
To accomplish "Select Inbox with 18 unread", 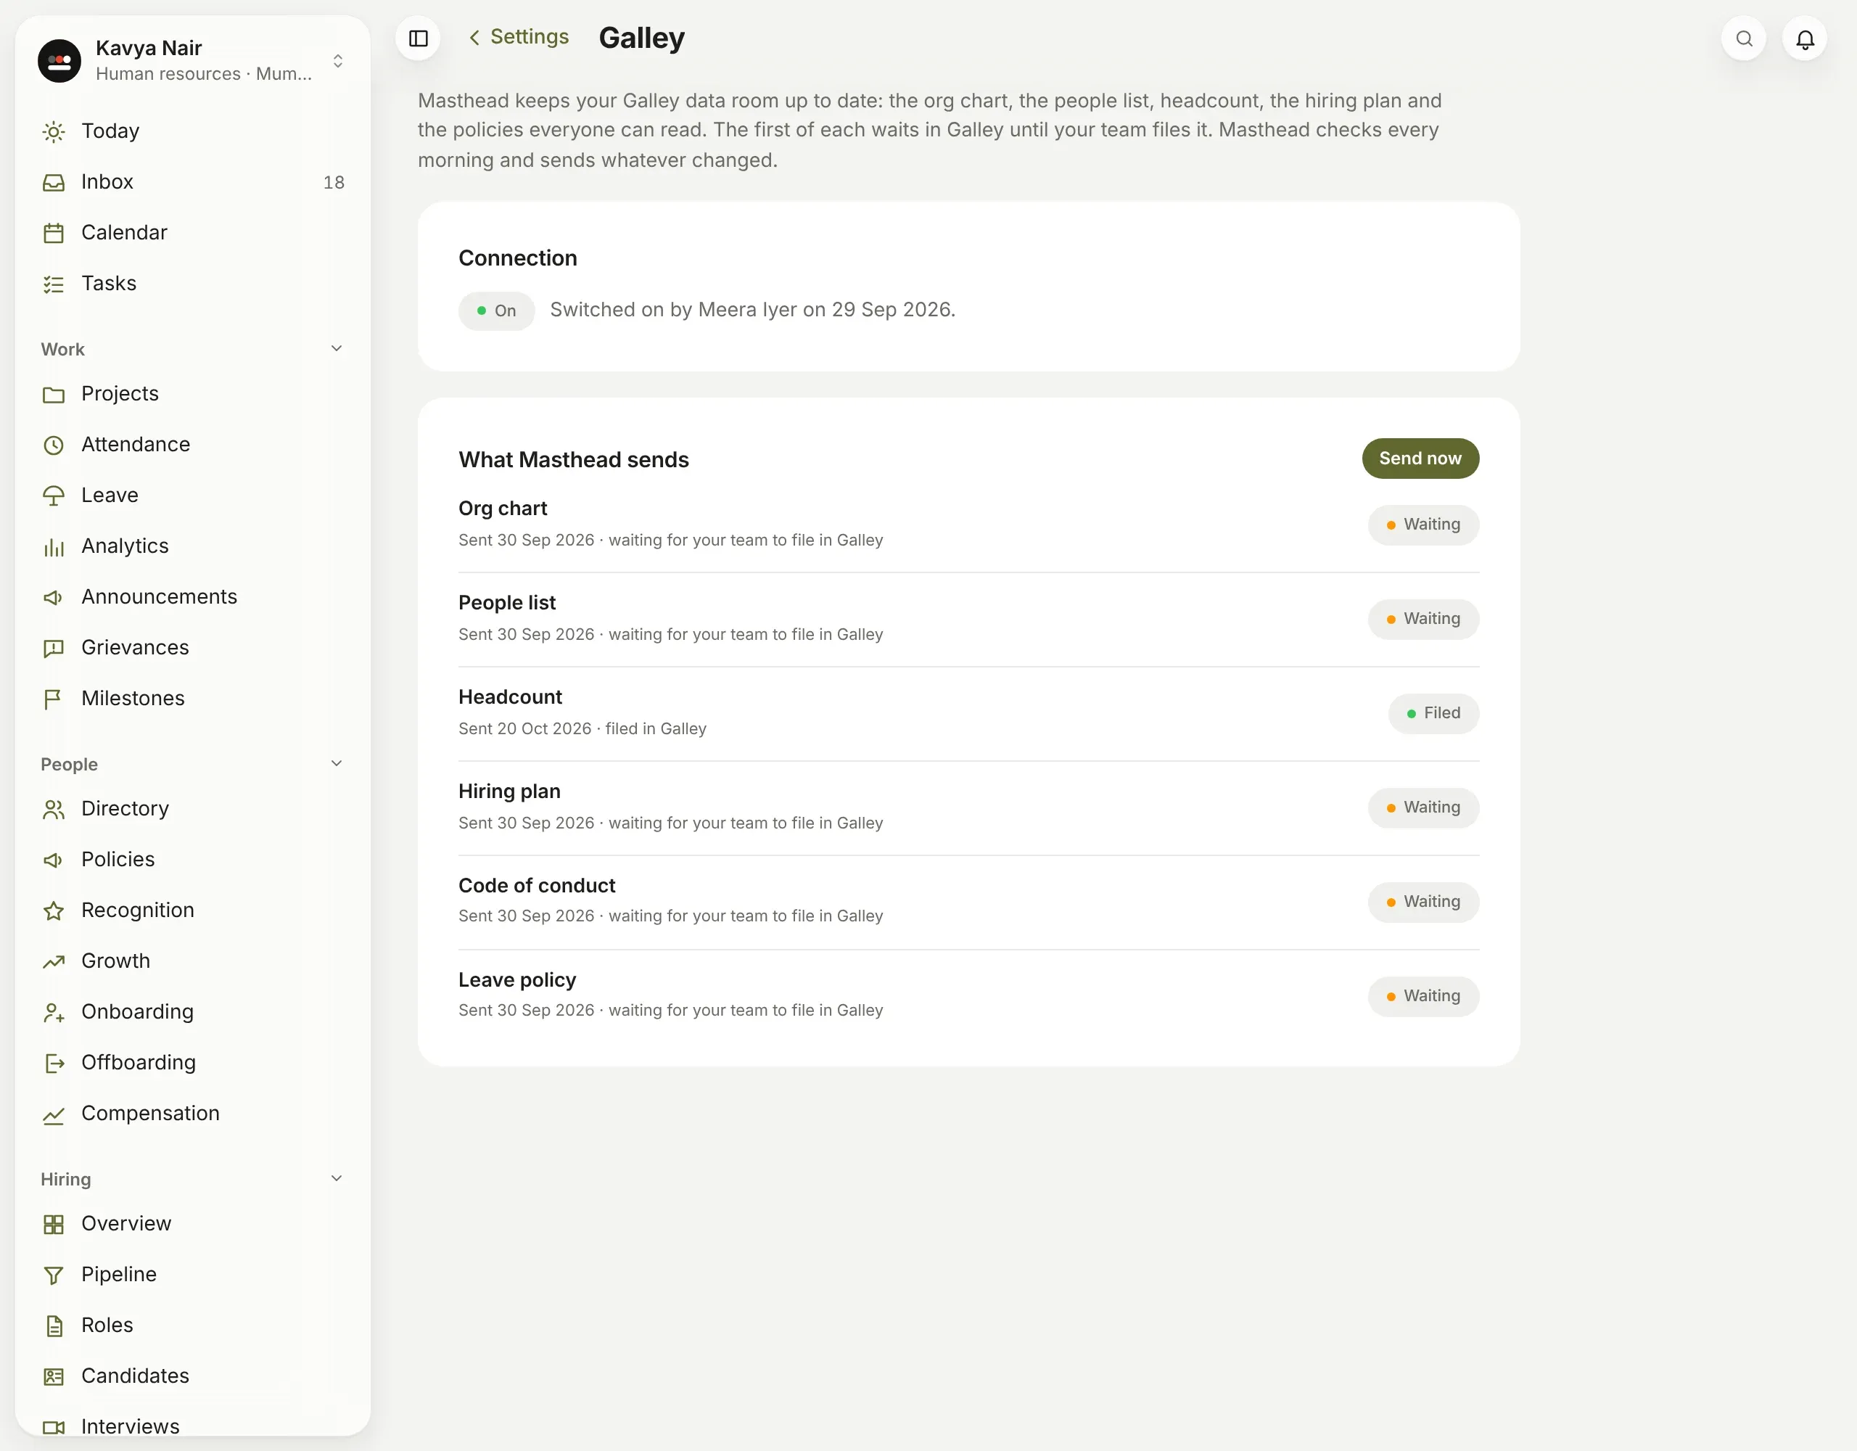I will tap(192, 182).
